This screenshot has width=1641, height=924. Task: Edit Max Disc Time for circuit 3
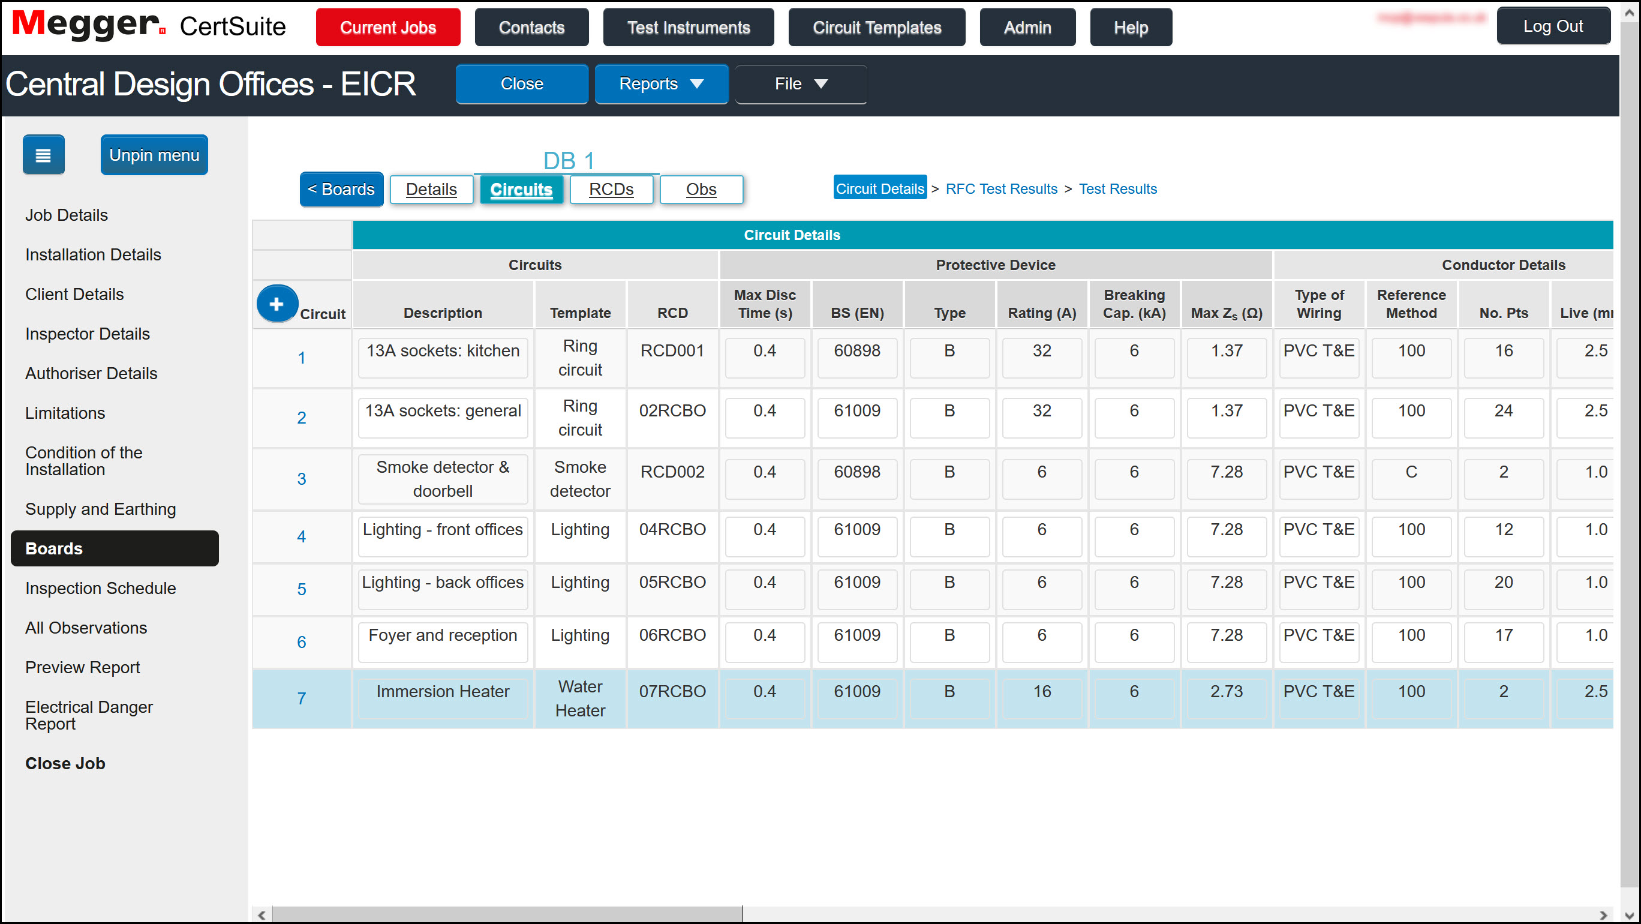pyautogui.click(x=765, y=472)
